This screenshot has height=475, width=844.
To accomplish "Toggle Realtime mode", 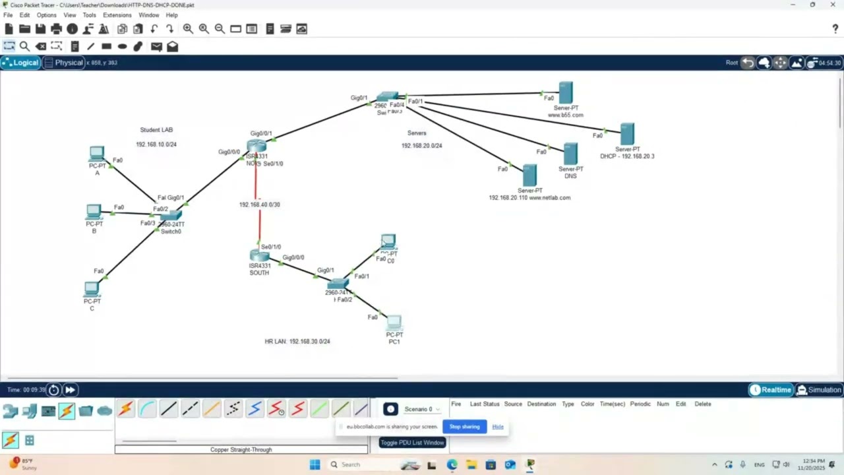I will coord(770,390).
